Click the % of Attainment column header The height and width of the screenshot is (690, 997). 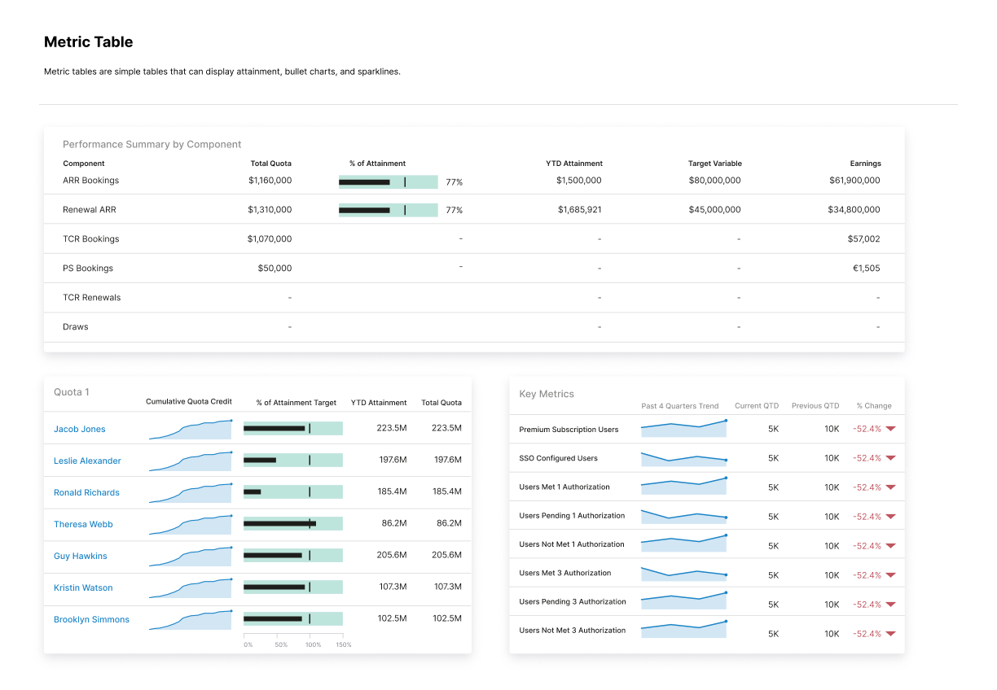(x=377, y=164)
